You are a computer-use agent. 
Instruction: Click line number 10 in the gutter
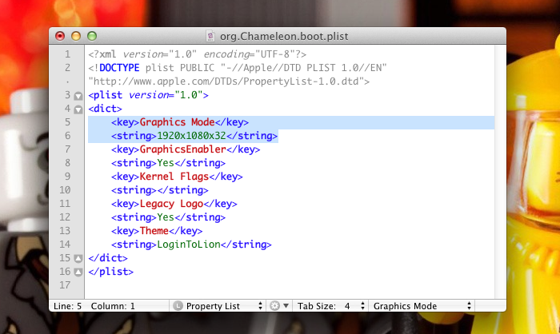65,190
